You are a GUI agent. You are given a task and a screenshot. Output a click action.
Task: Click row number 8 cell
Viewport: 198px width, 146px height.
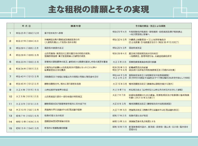10,84
